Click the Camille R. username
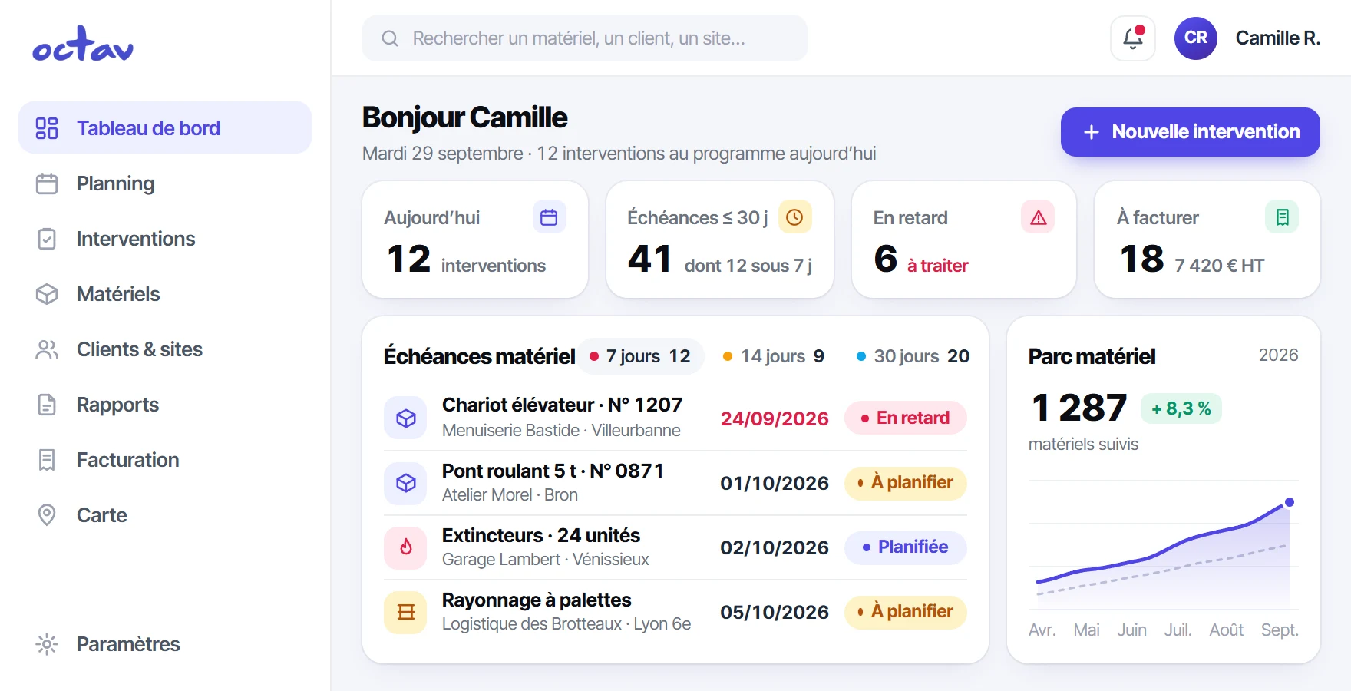 [1278, 38]
